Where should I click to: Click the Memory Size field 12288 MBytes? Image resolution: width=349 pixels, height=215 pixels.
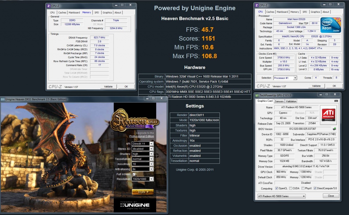[x=72, y=24]
